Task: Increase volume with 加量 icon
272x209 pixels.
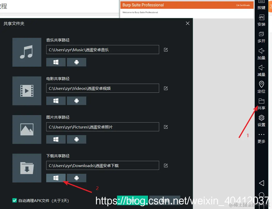Action: click(x=261, y=54)
